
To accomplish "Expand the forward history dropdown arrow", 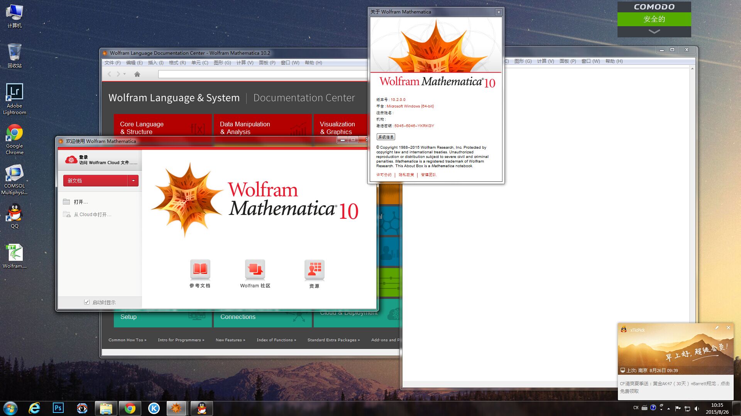I will point(125,74).
